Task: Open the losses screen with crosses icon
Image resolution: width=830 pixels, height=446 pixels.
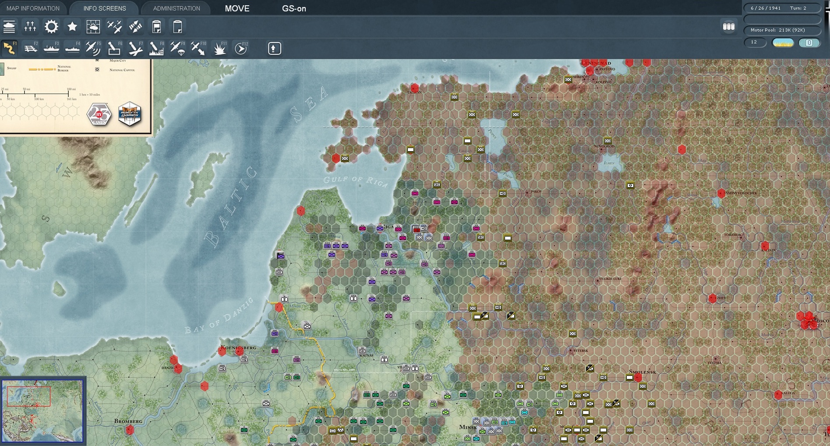Action: [30, 27]
